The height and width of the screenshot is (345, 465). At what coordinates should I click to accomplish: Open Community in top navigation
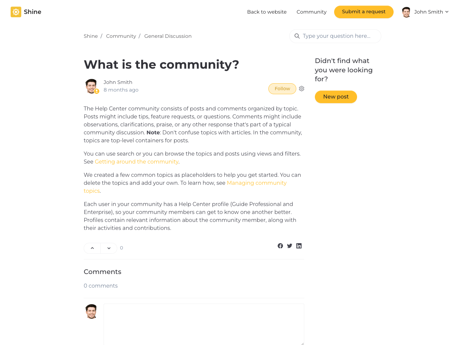(311, 12)
